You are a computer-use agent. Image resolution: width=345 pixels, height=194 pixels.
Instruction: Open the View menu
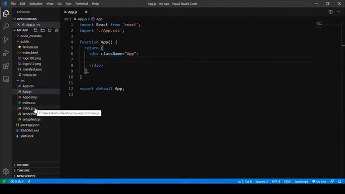tap(50, 4)
